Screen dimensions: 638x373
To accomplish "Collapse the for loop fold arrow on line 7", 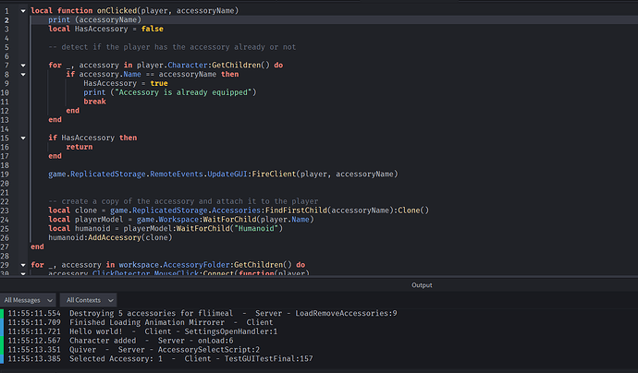I will [23, 66].
